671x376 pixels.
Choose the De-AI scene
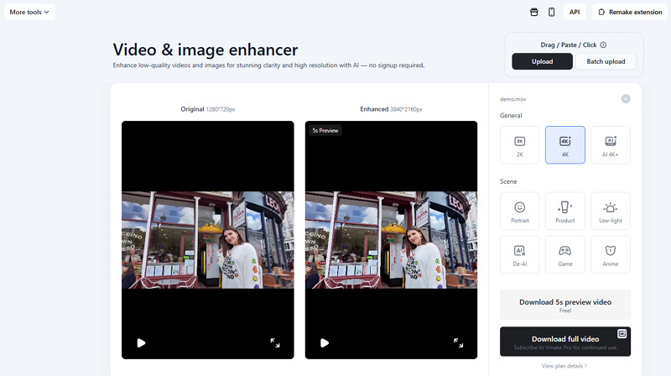click(520, 254)
